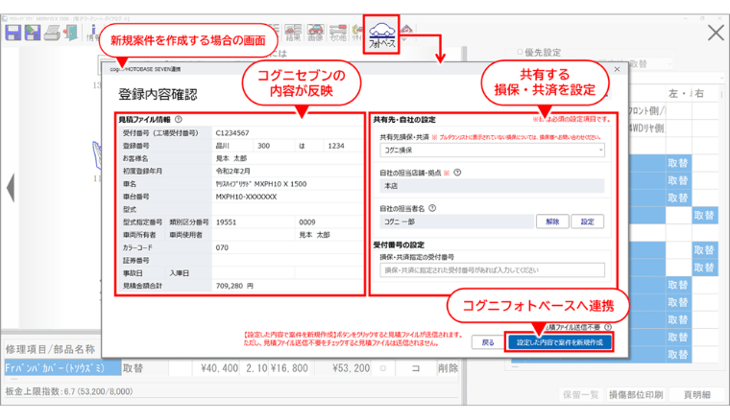Click the 解除 button
Viewport: 730px width, 420px height.
pos(552,222)
